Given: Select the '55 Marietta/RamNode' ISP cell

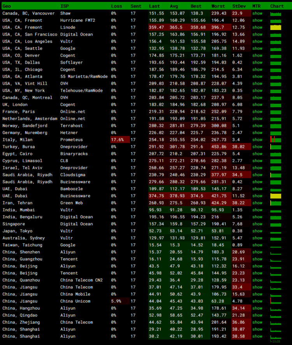Looking at the screenshot, I should [84, 76].
